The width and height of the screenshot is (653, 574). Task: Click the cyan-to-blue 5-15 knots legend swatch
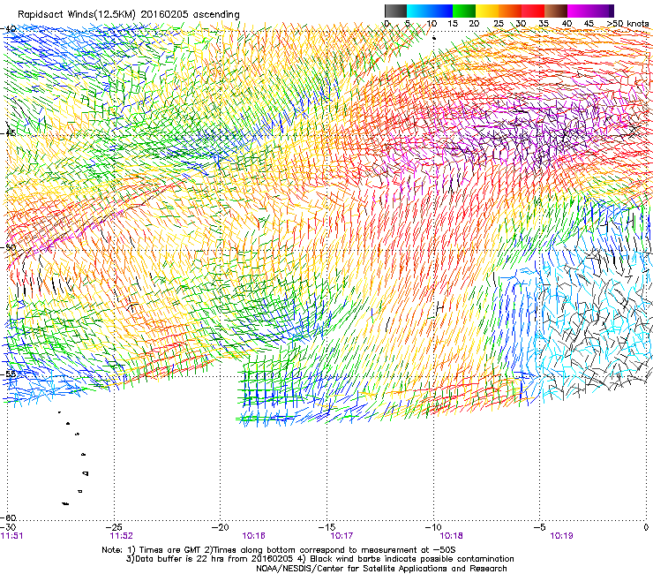(430, 11)
